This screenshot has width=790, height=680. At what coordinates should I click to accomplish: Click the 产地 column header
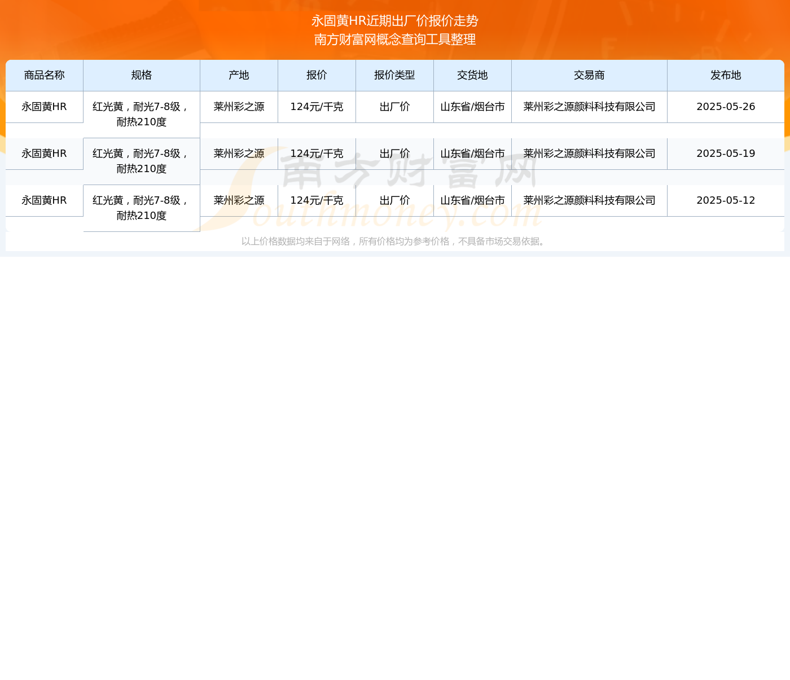point(239,75)
